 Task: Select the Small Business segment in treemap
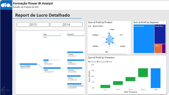click(x=160, y=34)
